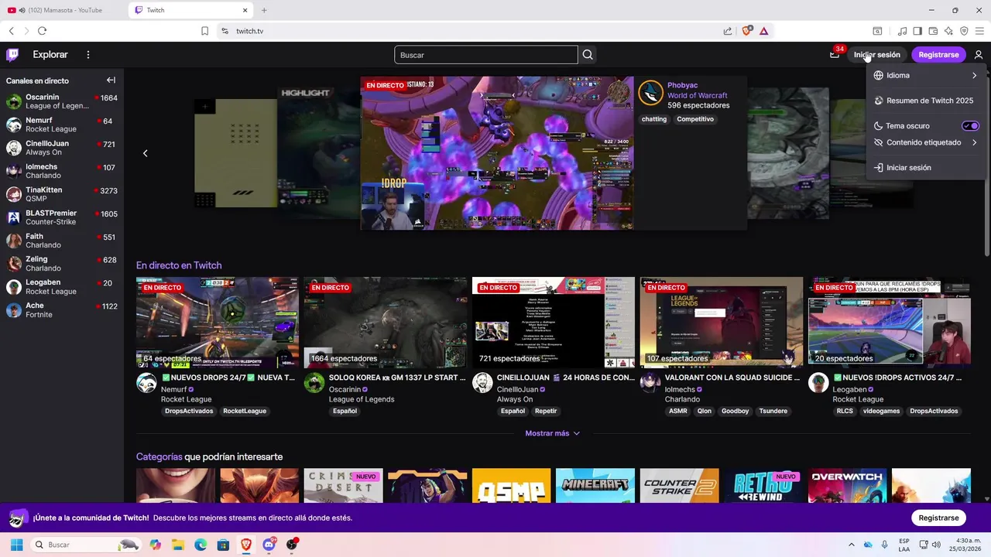991x557 pixels.
Task: Click Leogaben avatar under stream card
Action: pyautogui.click(x=818, y=383)
